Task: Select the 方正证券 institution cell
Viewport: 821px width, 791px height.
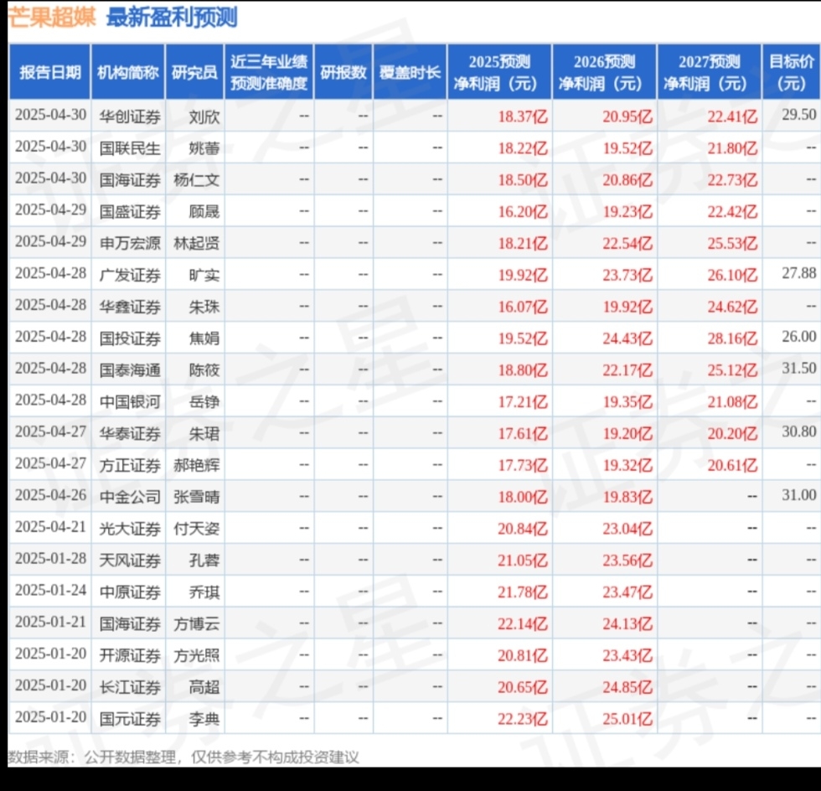Action: [x=130, y=465]
